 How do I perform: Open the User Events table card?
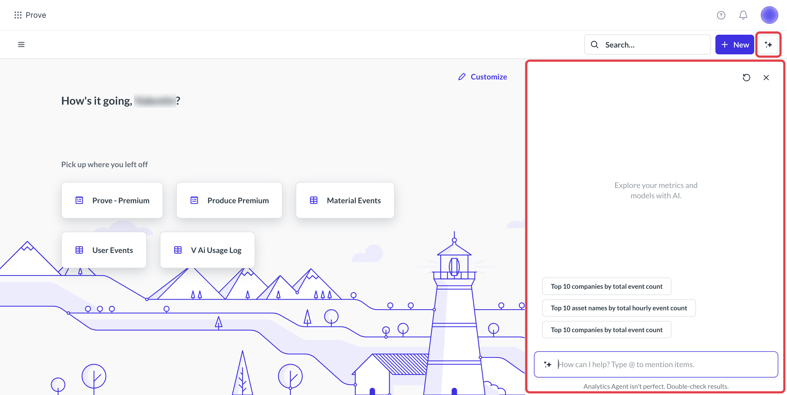pos(104,250)
